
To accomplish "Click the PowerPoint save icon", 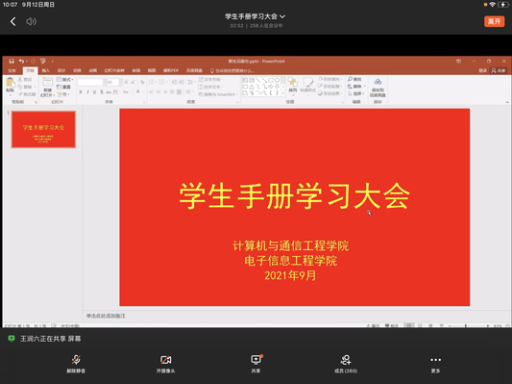I will coord(12,62).
